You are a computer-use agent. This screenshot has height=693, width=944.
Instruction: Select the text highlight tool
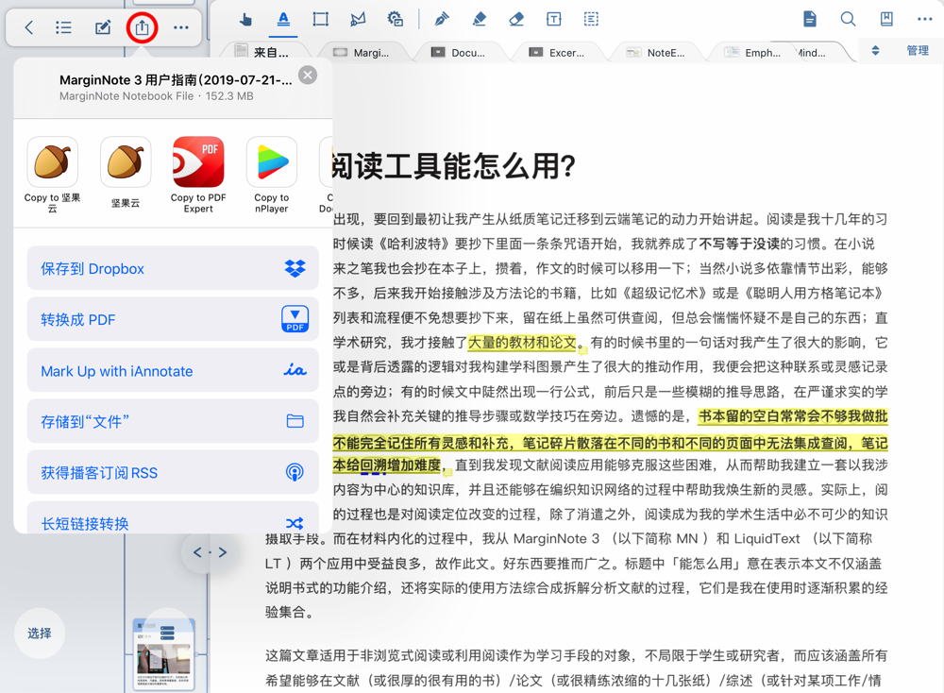(x=284, y=19)
